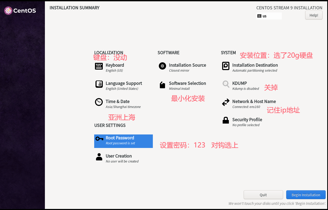Select the Root Password title text
Viewport: 328px width, 210px height.
coord(120,138)
